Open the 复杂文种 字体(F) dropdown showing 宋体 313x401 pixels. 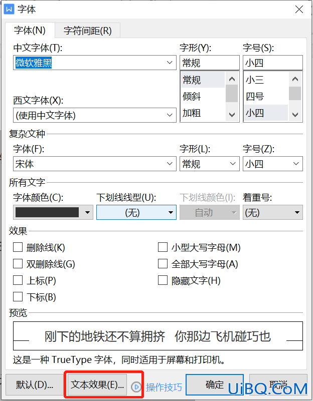[x=95, y=164]
